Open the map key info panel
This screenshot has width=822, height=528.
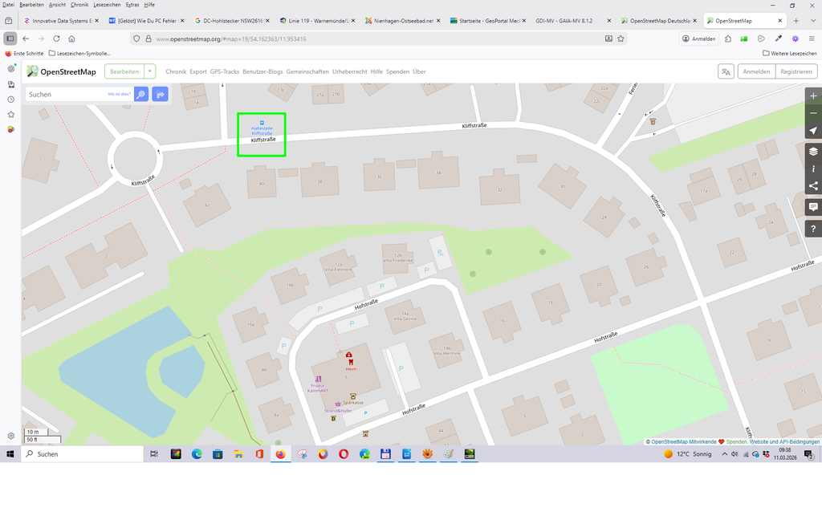point(813,169)
